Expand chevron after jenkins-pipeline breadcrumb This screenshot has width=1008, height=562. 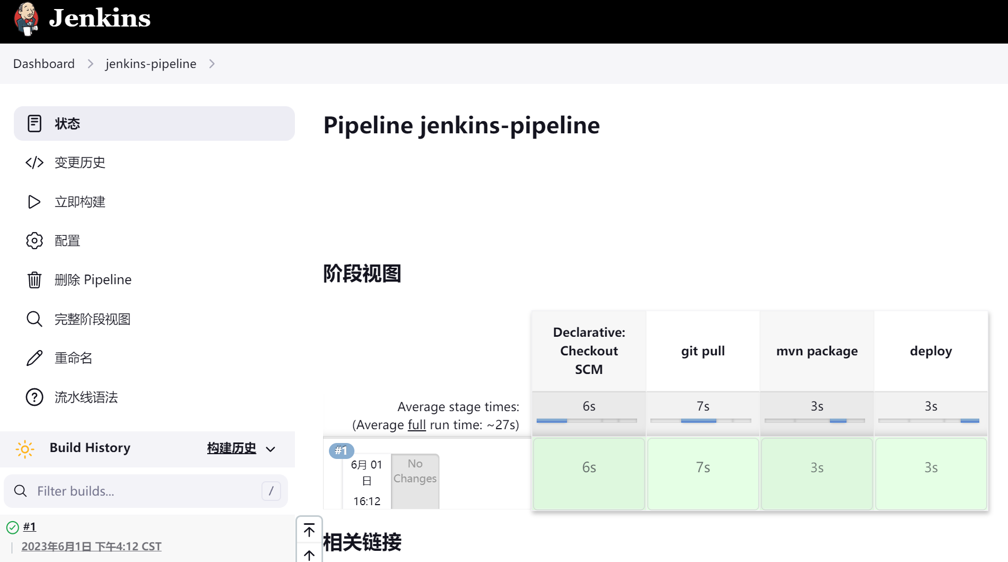click(212, 64)
